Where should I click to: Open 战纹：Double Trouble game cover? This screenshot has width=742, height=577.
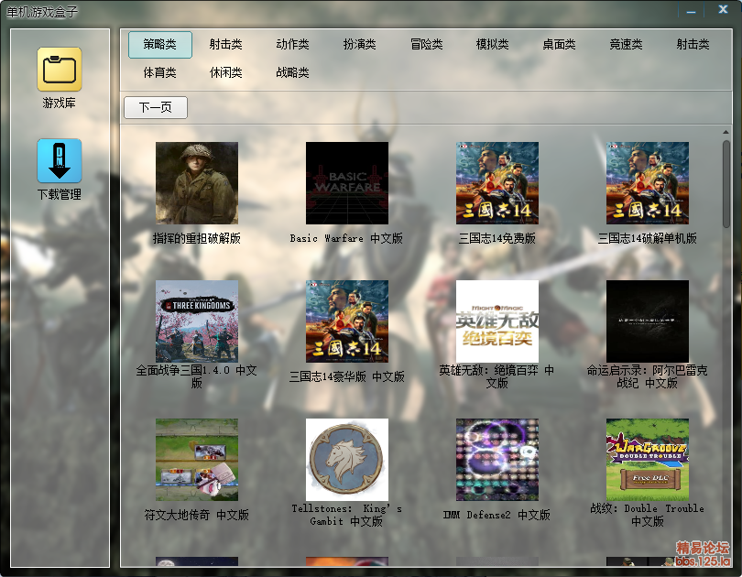648,460
